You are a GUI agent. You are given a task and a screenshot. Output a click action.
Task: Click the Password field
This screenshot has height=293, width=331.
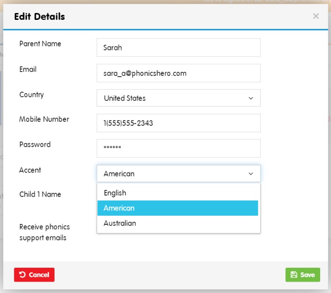pos(179,148)
